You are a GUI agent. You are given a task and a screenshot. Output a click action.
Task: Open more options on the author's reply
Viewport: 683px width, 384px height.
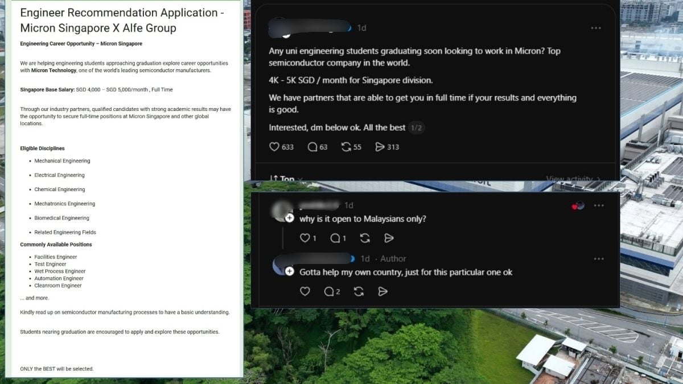click(599, 259)
